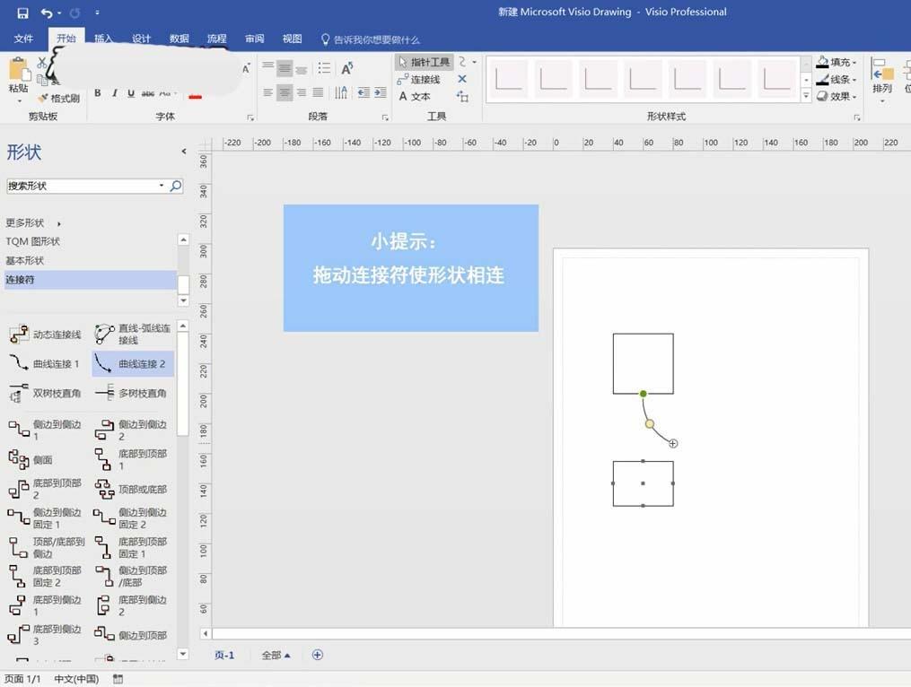Viewport: 911px width, 687px height.
Task: Select the 格式刷 format painter
Action: [58, 99]
